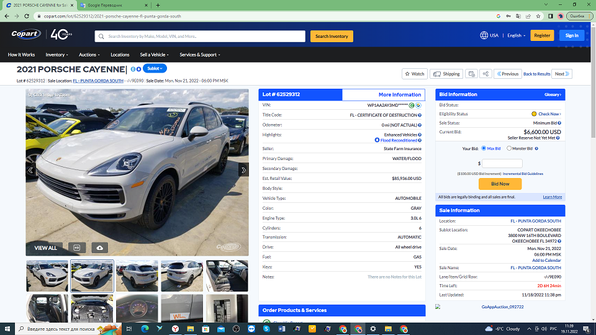Click the Monster Bid help icon
The width and height of the screenshot is (596, 335).
click(x=536, y=148)
